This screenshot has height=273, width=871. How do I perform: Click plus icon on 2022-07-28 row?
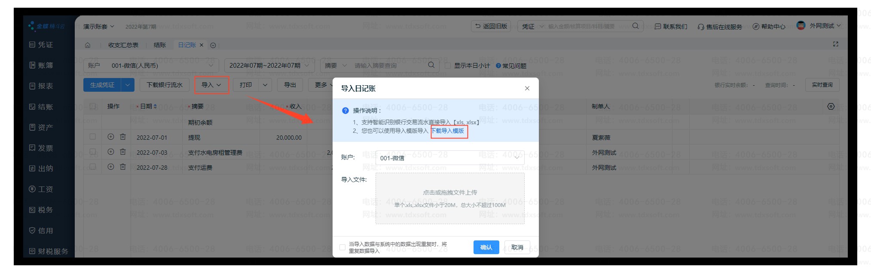click(110, 167)
